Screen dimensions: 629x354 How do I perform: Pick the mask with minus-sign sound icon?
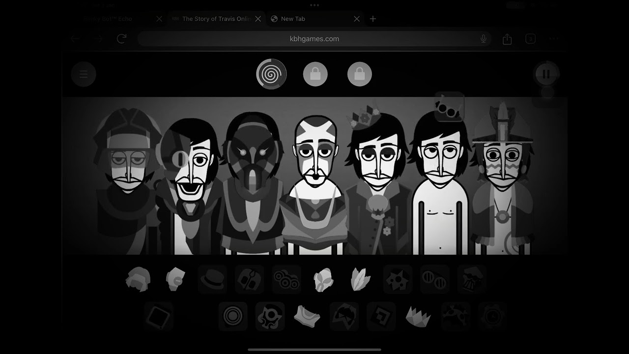click(x=175, y=279)
